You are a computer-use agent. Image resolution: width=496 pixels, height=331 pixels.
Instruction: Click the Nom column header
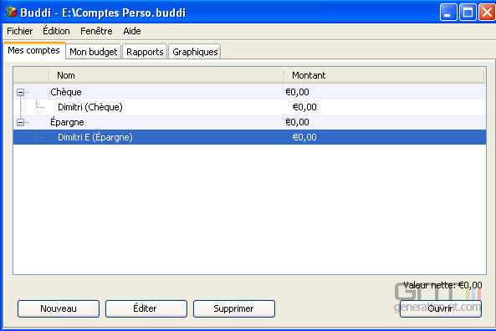pyautogui.click(x=166, y=75)
